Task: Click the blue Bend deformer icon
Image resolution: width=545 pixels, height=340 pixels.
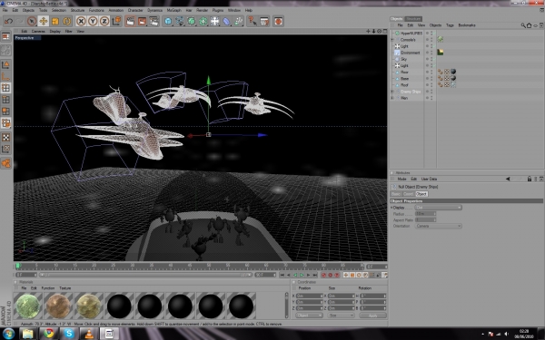Action: coord(226,22)
